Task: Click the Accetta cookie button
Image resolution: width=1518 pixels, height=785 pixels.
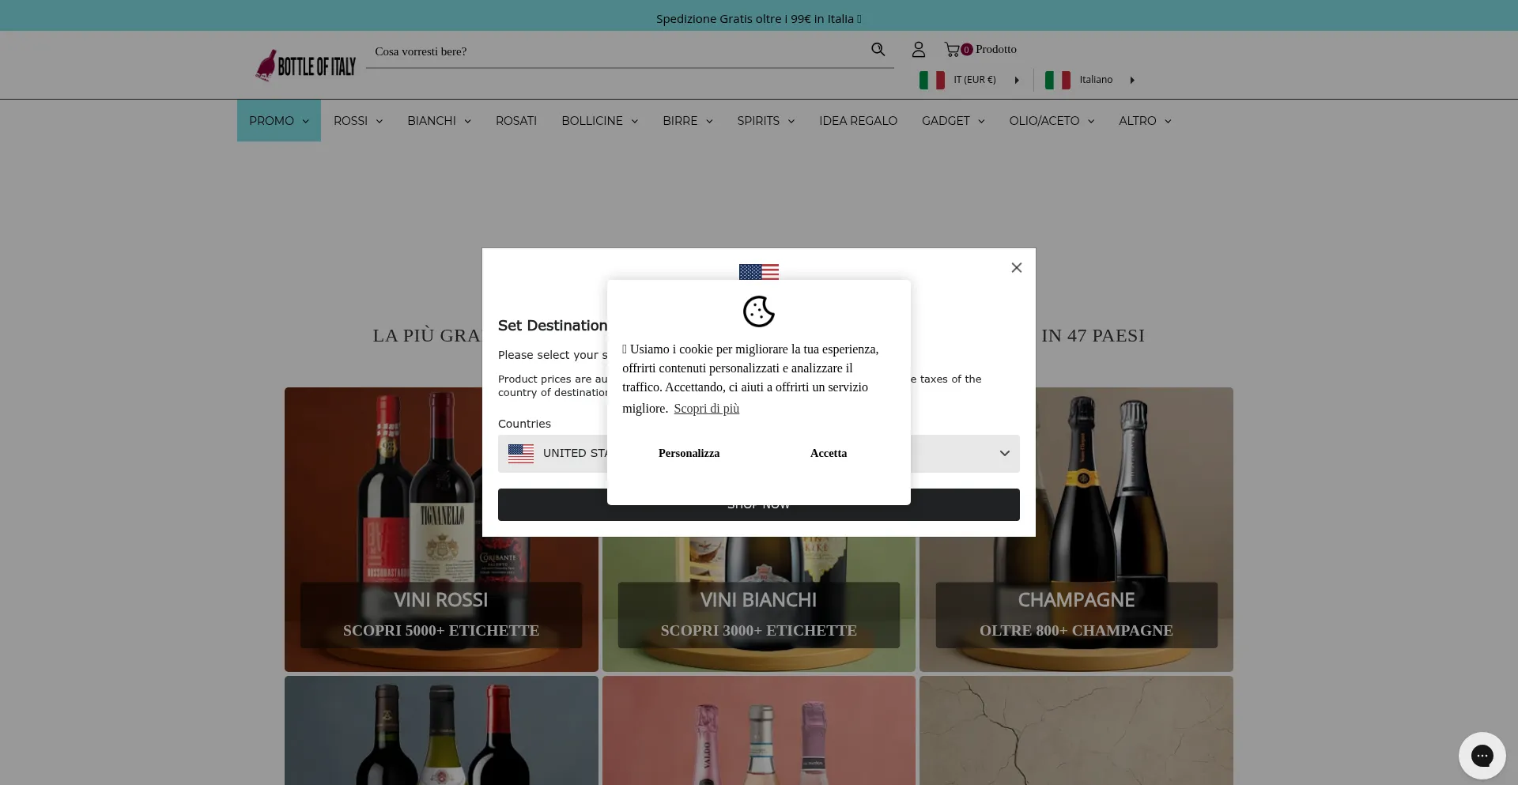Action: [x=829, y=454]
